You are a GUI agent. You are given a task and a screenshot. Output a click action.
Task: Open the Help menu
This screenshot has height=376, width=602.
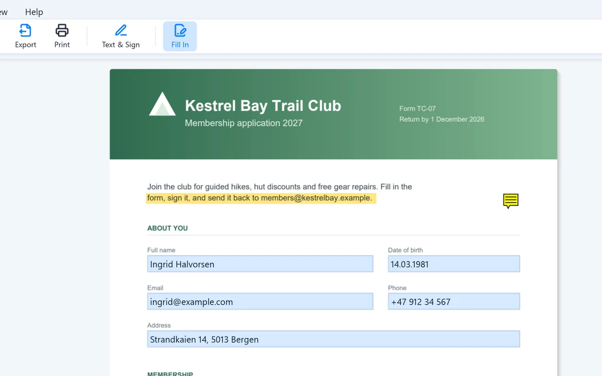point(34,12)
